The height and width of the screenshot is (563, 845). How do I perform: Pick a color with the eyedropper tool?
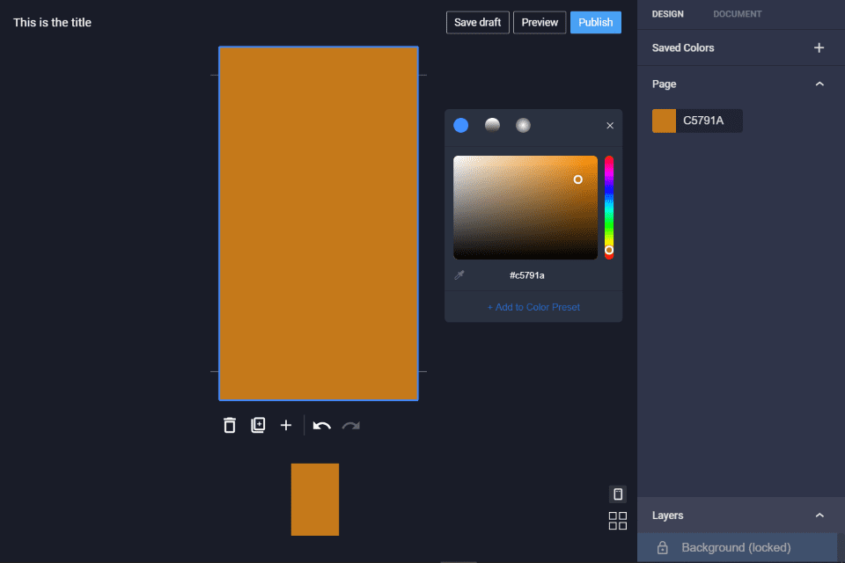pyautogui.click(x=459, y=275)
